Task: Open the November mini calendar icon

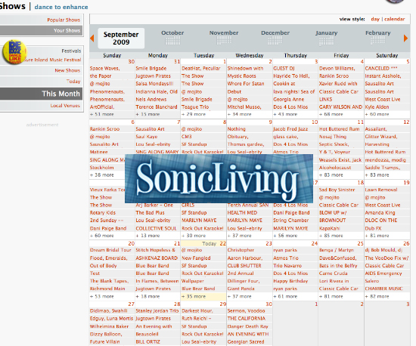Action: [224, 41]
